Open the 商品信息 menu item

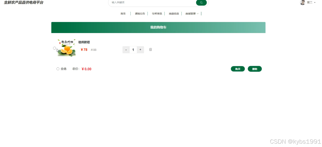click(x=174, y=14)
